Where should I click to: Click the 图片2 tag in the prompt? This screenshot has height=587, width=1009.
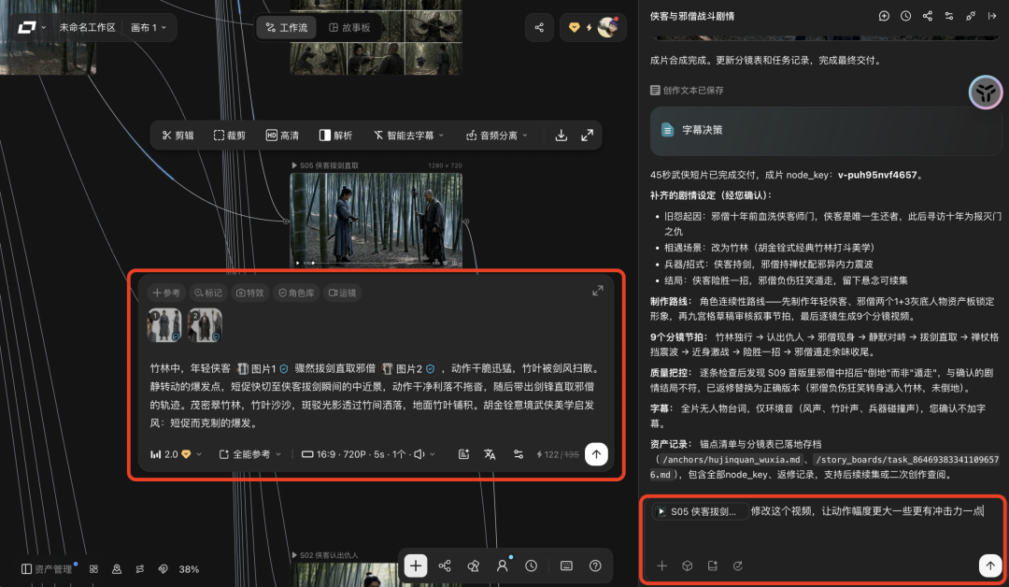[408, 369]
